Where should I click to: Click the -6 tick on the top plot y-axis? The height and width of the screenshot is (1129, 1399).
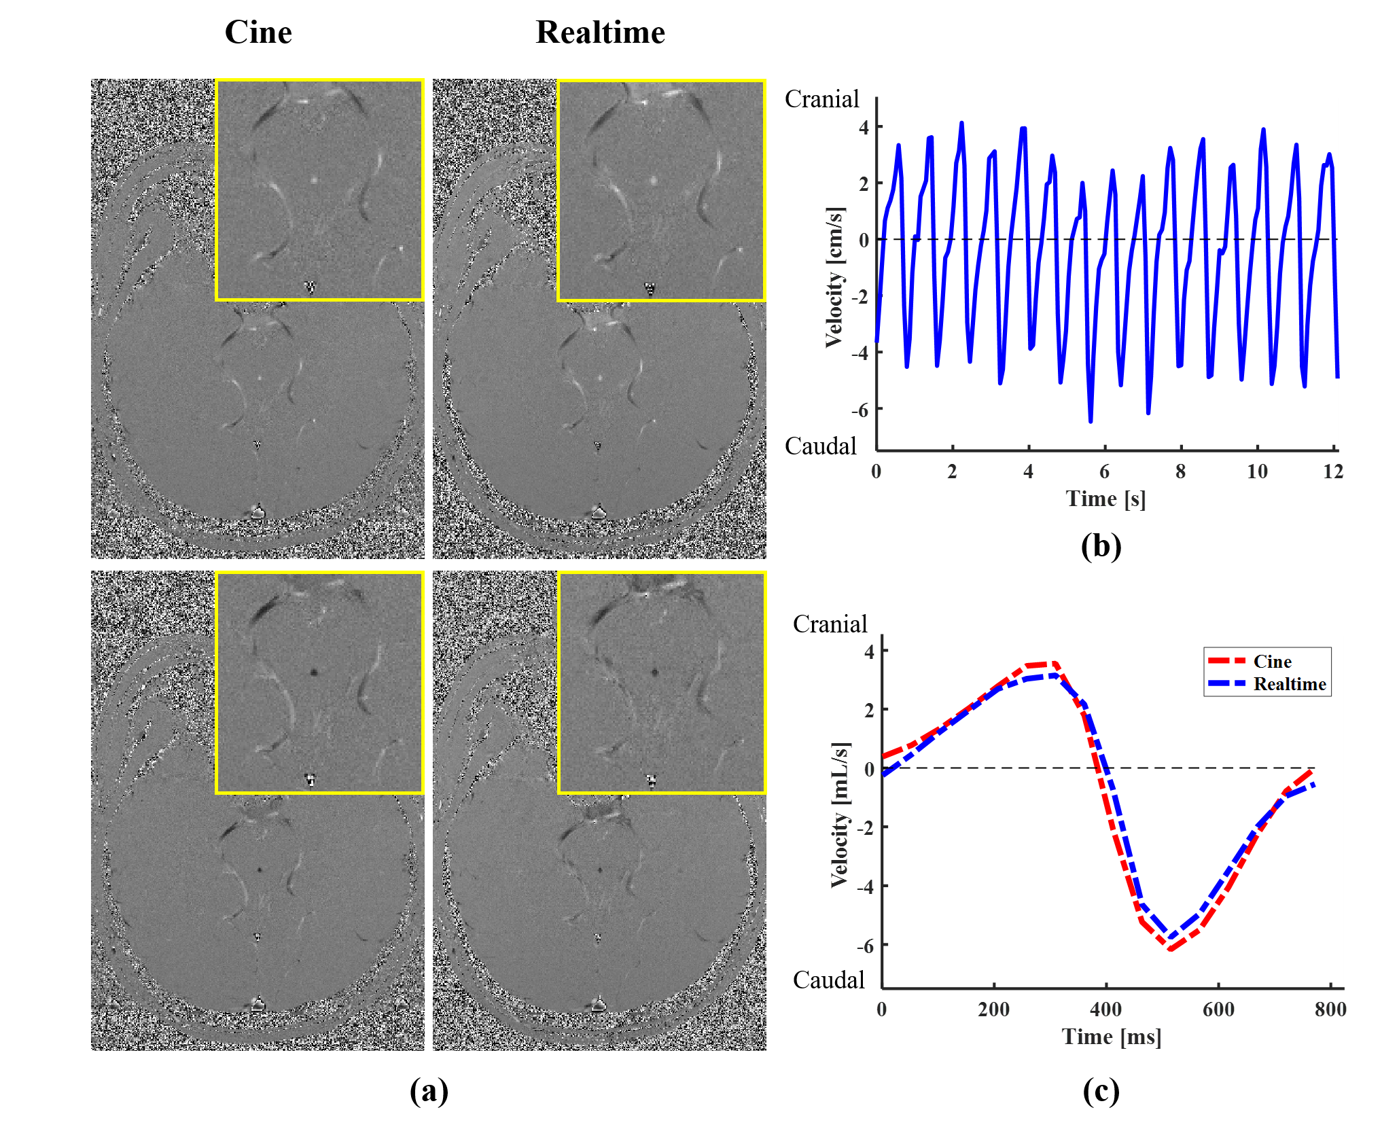[x=860, y=410]
